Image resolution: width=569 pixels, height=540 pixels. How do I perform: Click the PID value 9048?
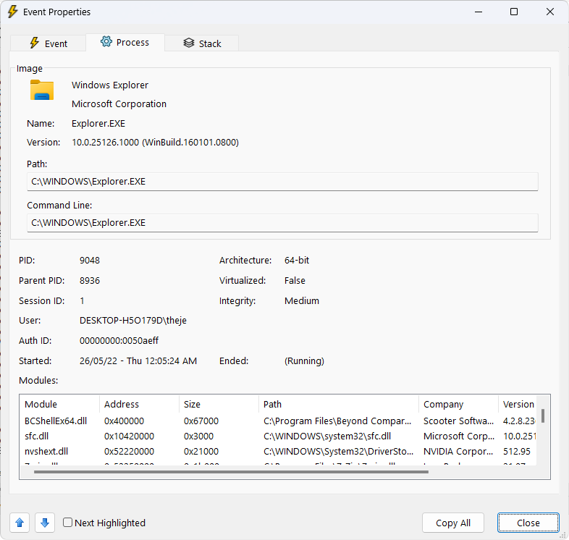point(90,260)
